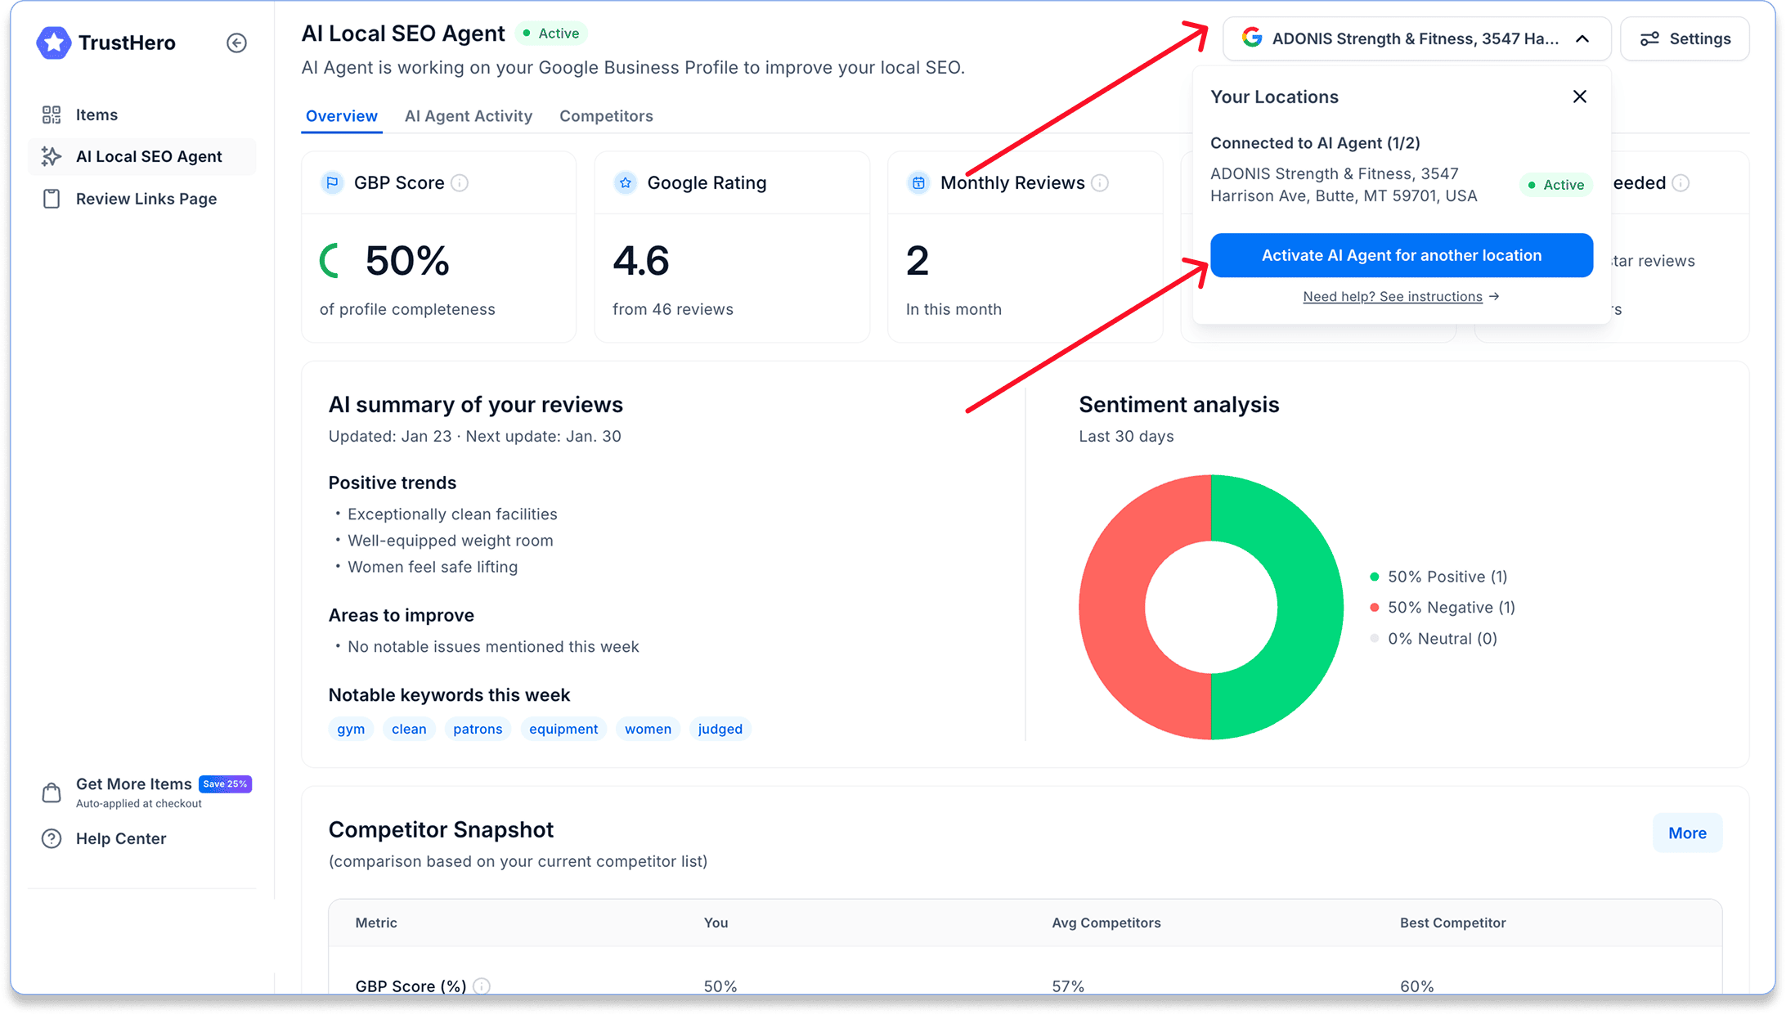Click the TrustHero logo icon
Screen dimensions: 1786x1015
coord(54,43)
